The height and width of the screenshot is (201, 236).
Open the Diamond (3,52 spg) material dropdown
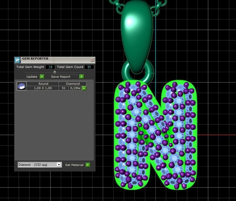pos(40,165)
